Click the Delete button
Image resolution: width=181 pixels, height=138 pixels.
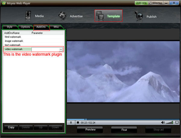(26, 127)
